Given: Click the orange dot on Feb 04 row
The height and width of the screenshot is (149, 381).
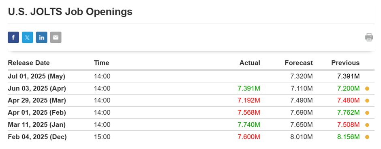Looking at the screenshot, I should coord(367,137).
